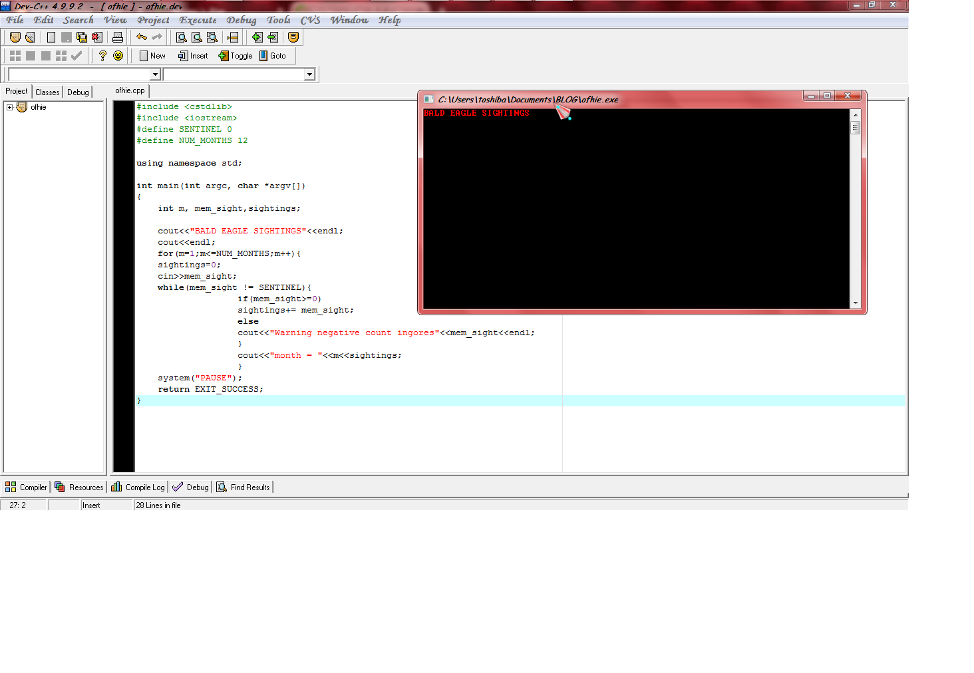The height and width of the screenshot is (673, 974).
Task: Switch to the Project tab in the left panel
Action: tap(17, 91)
